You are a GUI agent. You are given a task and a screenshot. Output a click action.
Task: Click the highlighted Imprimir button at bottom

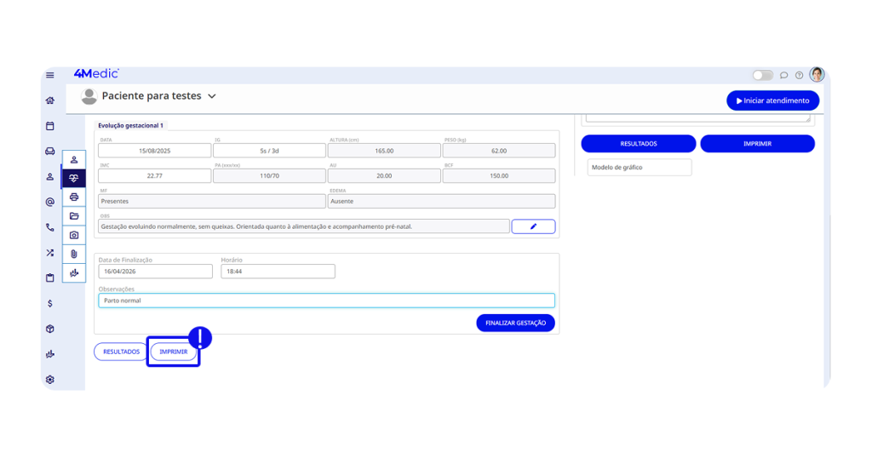(x=174, y=352)
